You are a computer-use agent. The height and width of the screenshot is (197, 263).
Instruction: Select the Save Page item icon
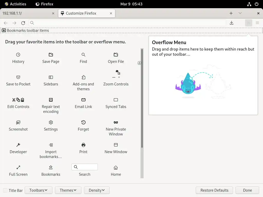(x=51, y=55)
